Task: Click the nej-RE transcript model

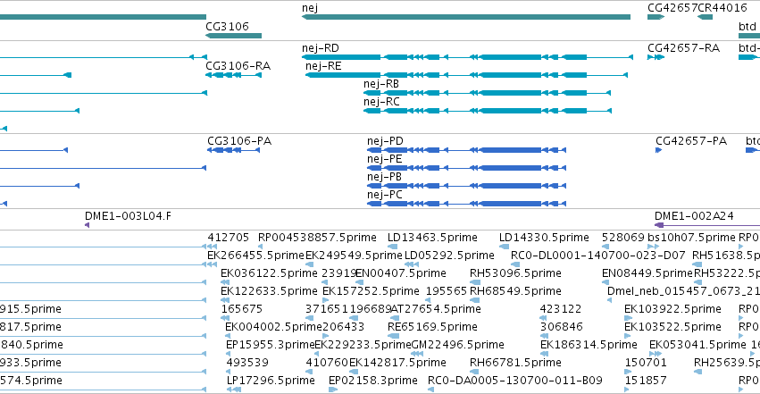Action: point(466,75)
